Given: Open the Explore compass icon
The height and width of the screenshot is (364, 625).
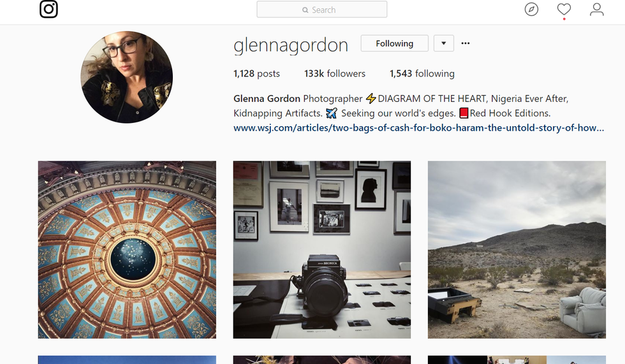Looking at the screenshot, I should point(531,9).
